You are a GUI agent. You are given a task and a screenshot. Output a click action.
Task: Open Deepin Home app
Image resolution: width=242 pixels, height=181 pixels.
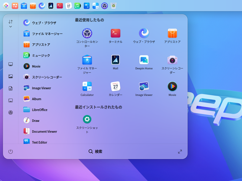coord(144,60)
